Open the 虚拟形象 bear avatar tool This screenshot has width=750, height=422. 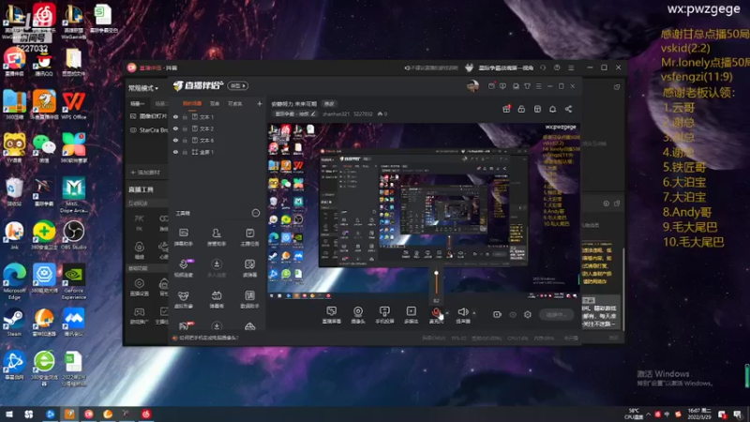pos(183,295)
